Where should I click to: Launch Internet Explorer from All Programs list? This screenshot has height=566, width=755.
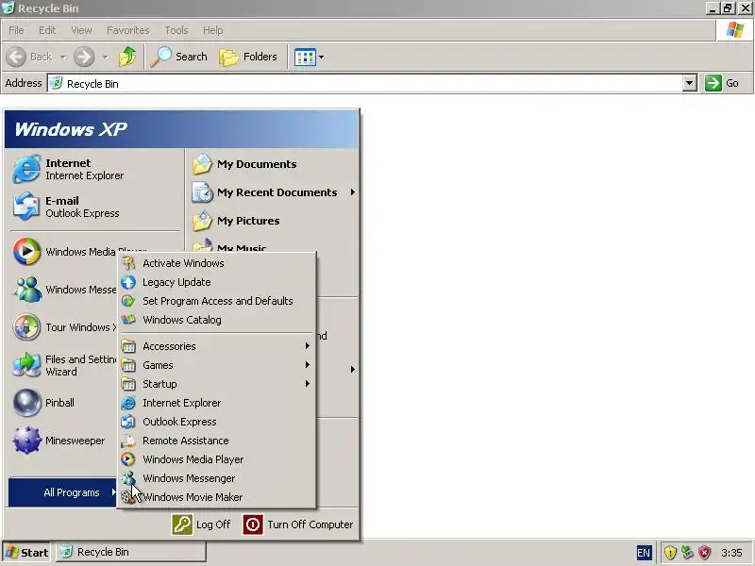coord(218,403)
